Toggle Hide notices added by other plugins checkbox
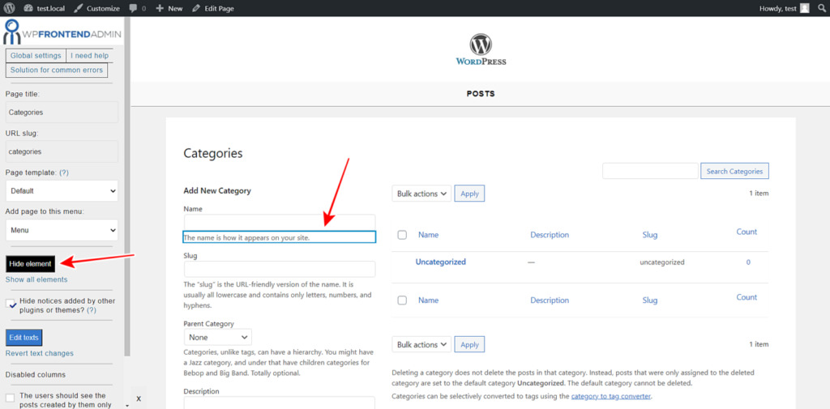 11,304
